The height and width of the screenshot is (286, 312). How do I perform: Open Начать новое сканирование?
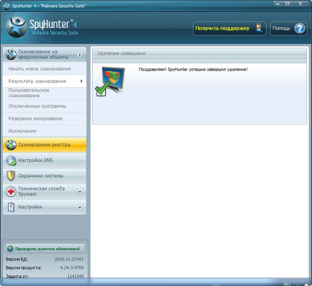tap(39, 69)
